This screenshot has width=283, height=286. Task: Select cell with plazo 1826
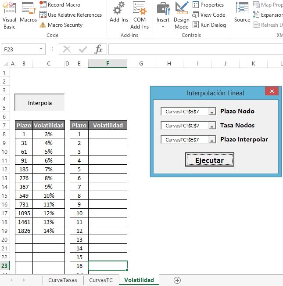click(x=24, y=231)
